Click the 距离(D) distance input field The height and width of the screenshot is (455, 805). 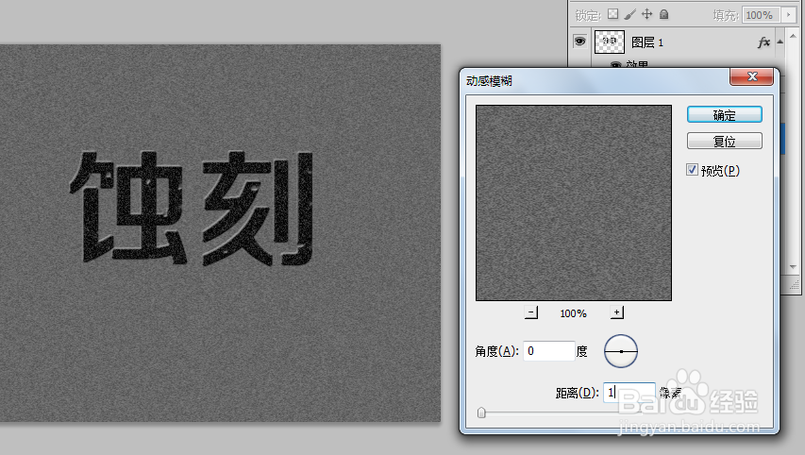point(629,393)
